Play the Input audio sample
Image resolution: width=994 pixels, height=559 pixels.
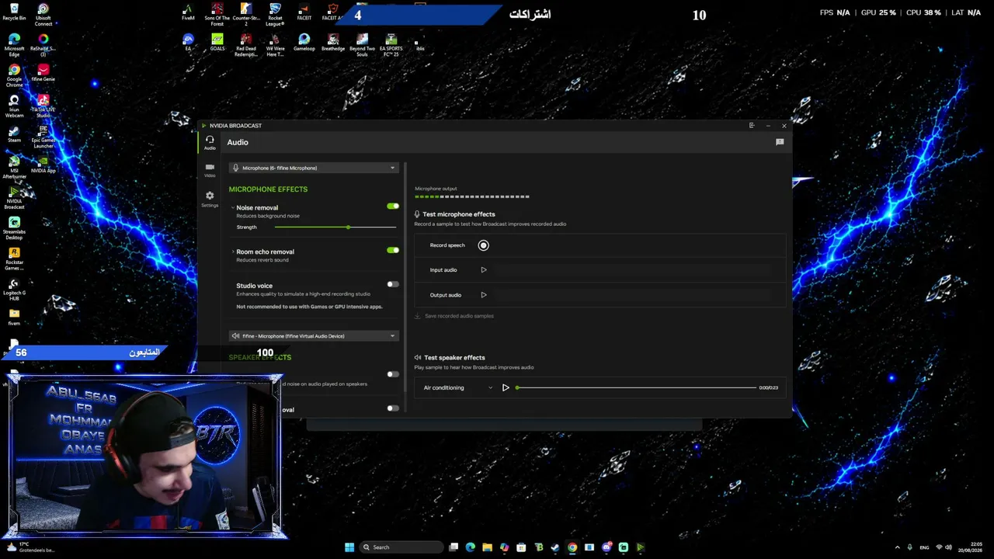point(483,270)
